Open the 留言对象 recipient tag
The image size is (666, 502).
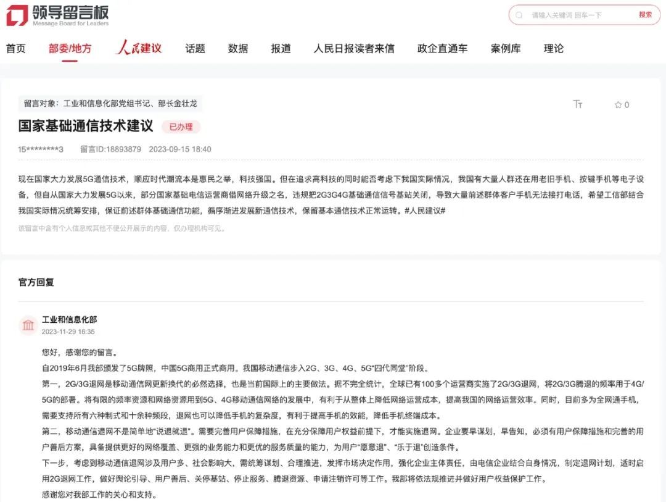111,103
